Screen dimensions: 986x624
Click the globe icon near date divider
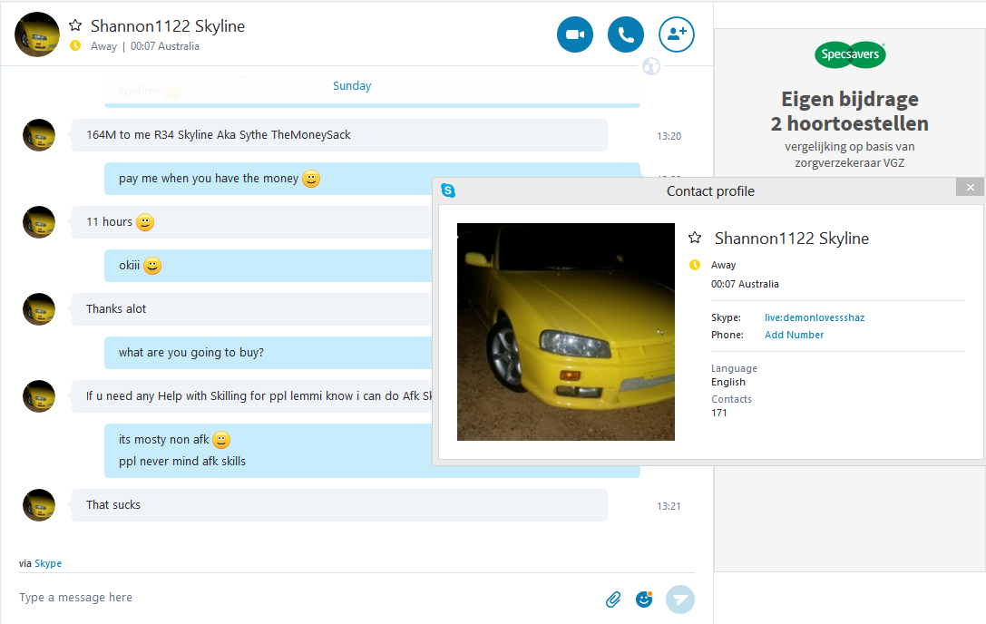(x=651, y=66)
